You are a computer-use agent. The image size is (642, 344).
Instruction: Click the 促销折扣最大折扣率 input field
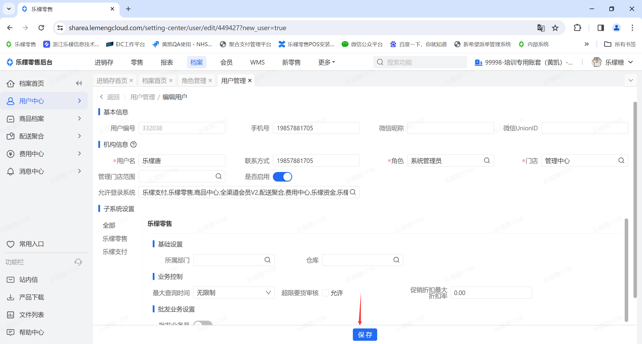click(x=491, y=293)
